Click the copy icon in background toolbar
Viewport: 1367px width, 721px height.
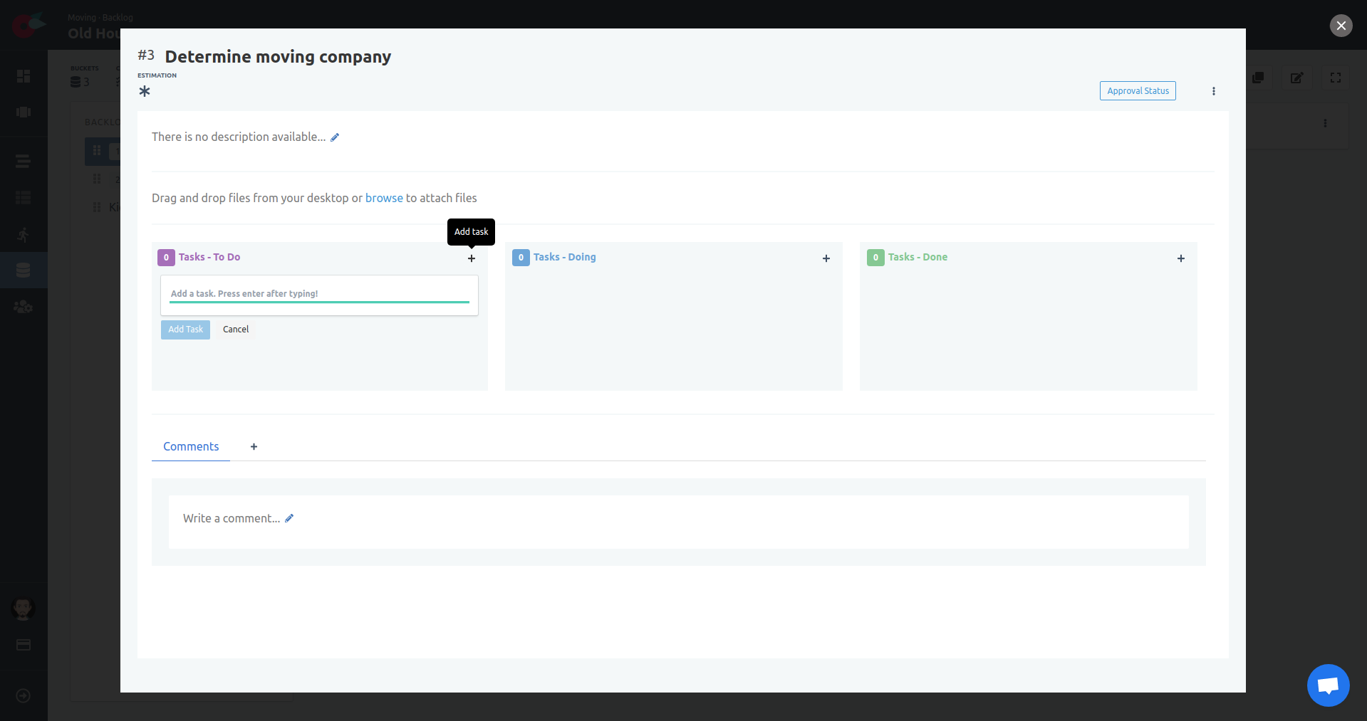1258,78
